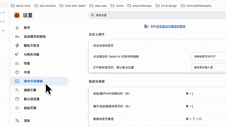Click the psychotherapy folder icon
Viewport: 226px width, 127px height.
click(x=129, y=6)
